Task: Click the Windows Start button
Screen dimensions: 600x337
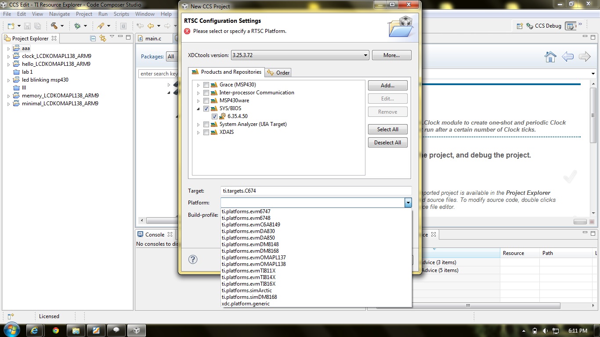Action: [11, 330]
